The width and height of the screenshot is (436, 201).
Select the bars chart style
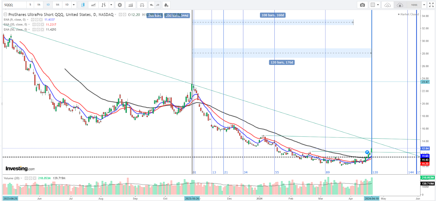tap(104, 5)
